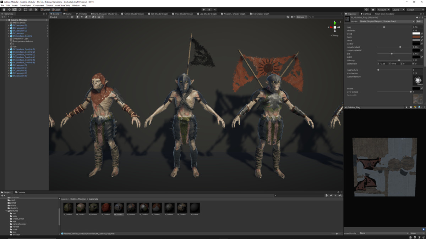
Task: Open the Layers dropdown
Action: (x=398, y=10)
